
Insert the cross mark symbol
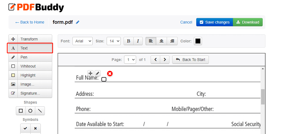click(35, 128)
